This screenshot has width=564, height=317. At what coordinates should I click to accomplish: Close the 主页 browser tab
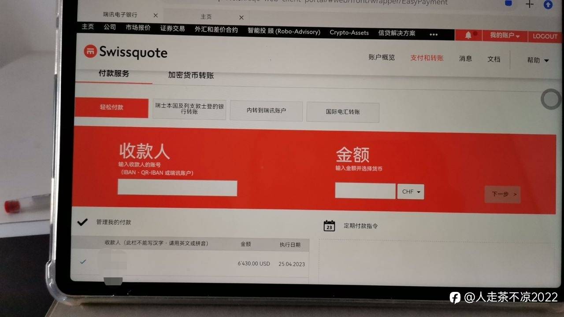pos(241,18)
